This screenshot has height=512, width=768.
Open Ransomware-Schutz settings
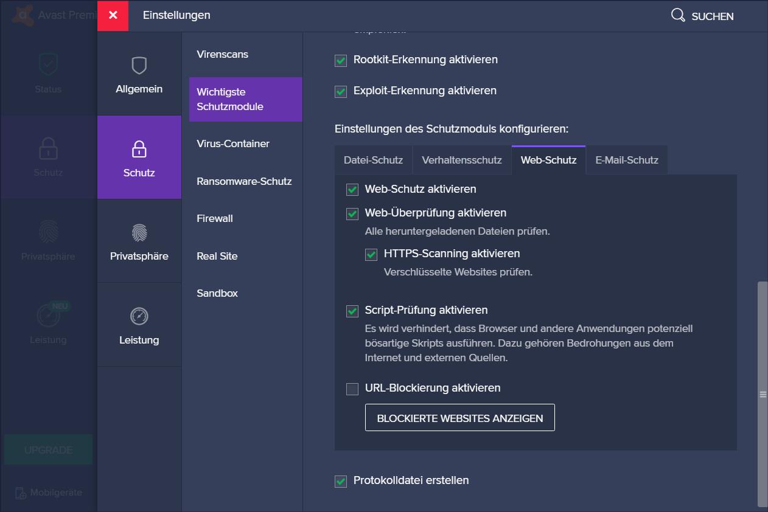pyautogui.click(x=244, y=181)
